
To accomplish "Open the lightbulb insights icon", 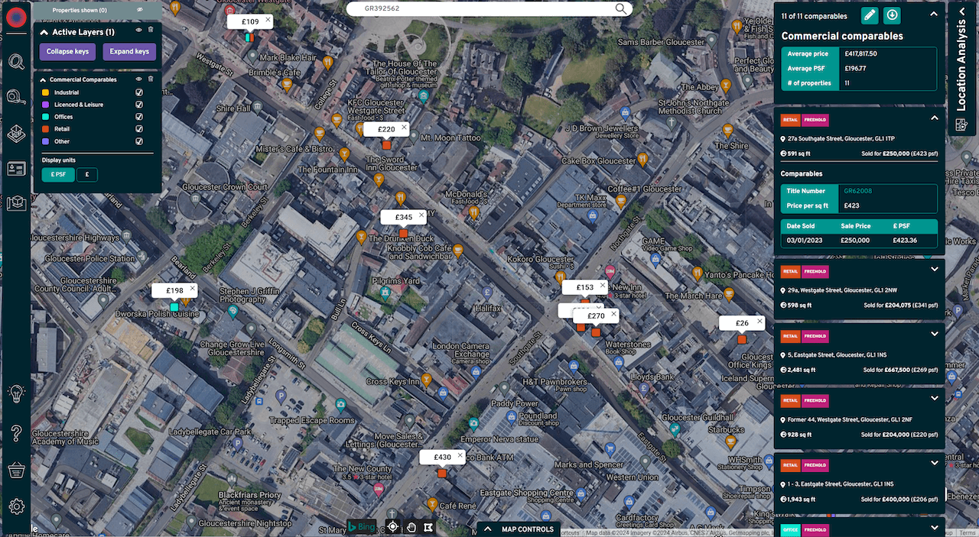I will pyautogui.click(x=16, y=393).
